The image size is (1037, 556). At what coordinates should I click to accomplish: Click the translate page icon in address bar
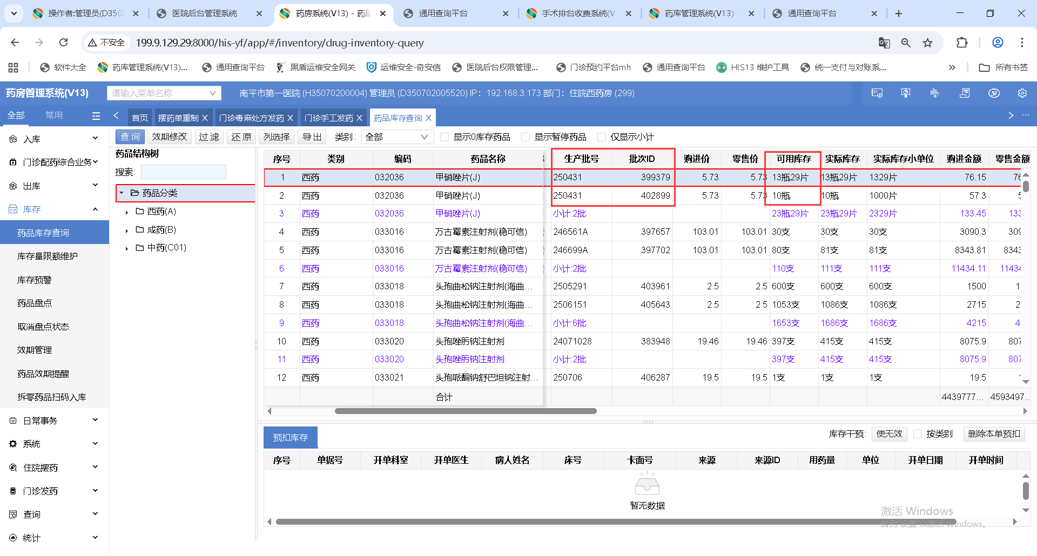884,43
